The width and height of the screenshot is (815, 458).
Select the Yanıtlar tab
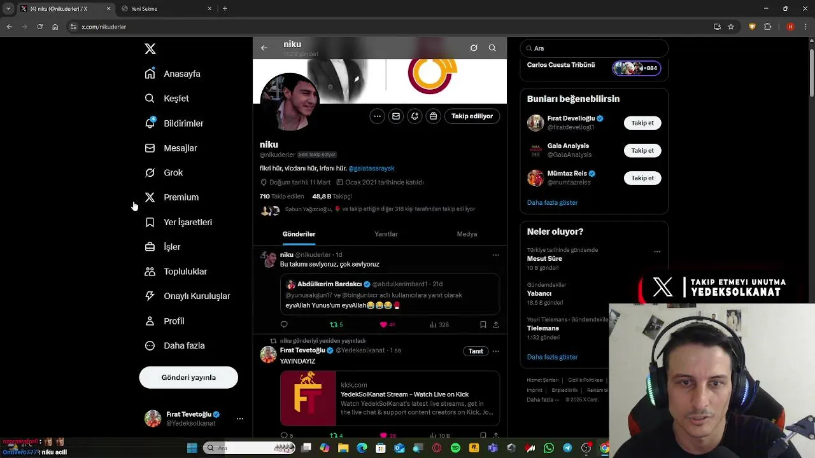tap(386, 234)
